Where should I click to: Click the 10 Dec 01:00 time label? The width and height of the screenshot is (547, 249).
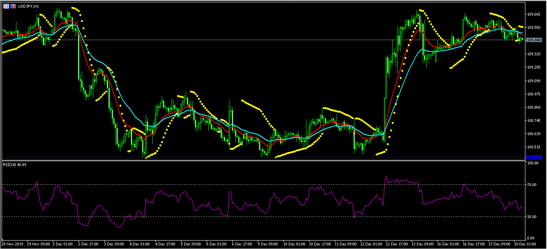(295, 244)
